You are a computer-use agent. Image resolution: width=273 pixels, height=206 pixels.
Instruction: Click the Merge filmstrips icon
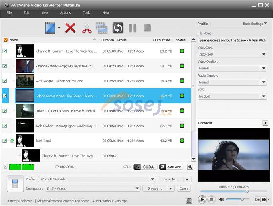click(x=102, y=28)
